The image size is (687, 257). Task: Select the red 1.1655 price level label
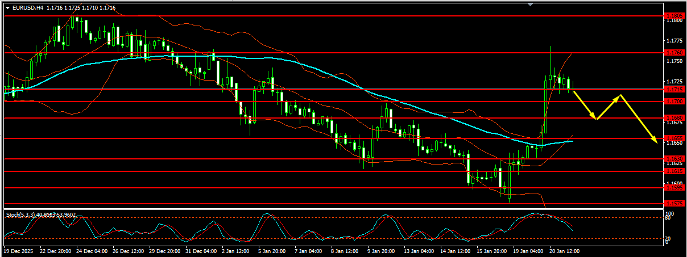(674, 138)
